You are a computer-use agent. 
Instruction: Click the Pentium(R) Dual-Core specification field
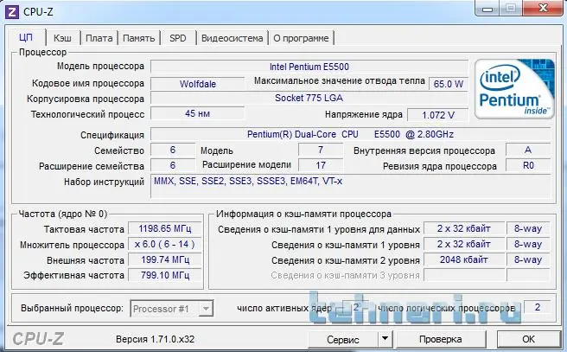pos(350,134)
